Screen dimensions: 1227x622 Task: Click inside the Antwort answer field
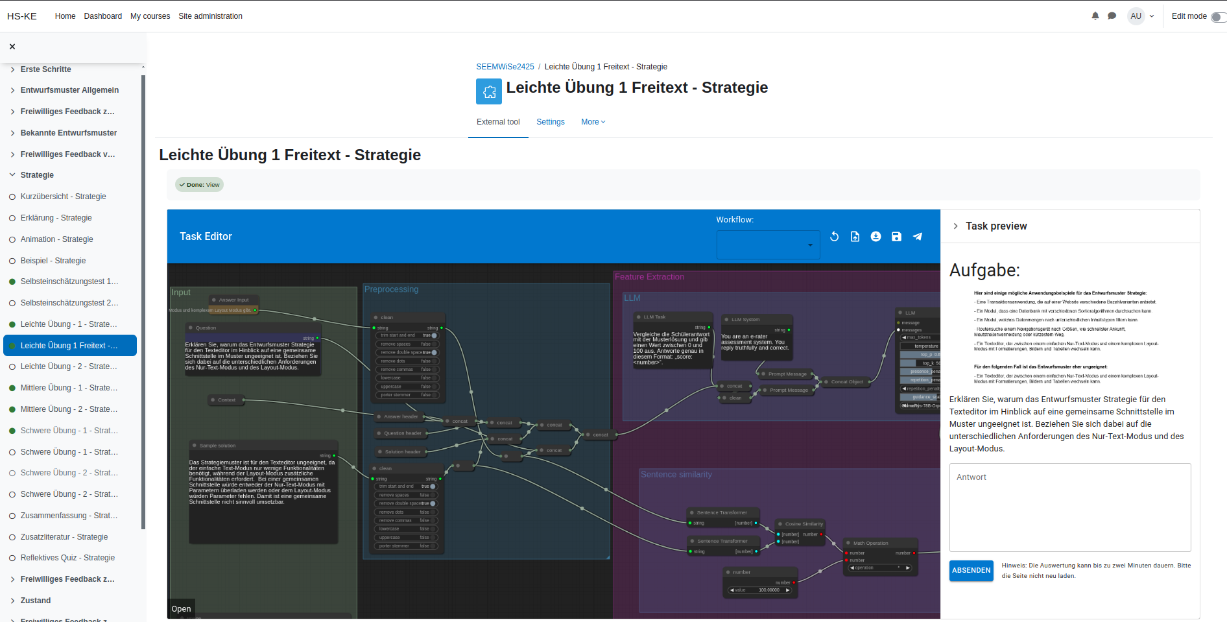1069,508
